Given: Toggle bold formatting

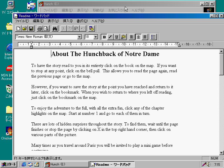Looking at the screenshot, I should point(104,37).
